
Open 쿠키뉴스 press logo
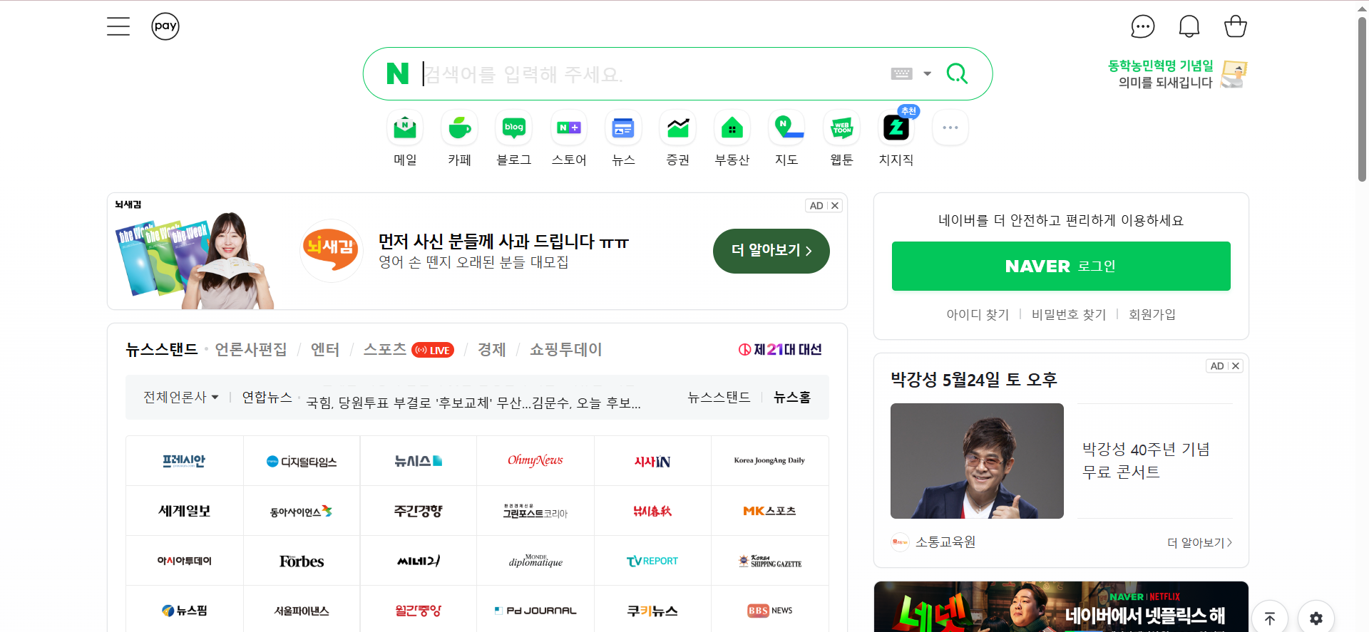[652, 611]
